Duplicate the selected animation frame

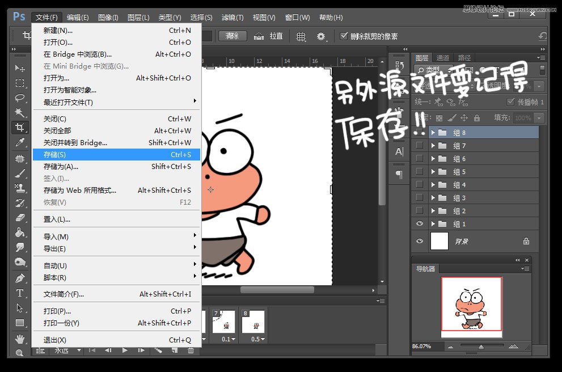click(x=175, y=350)
